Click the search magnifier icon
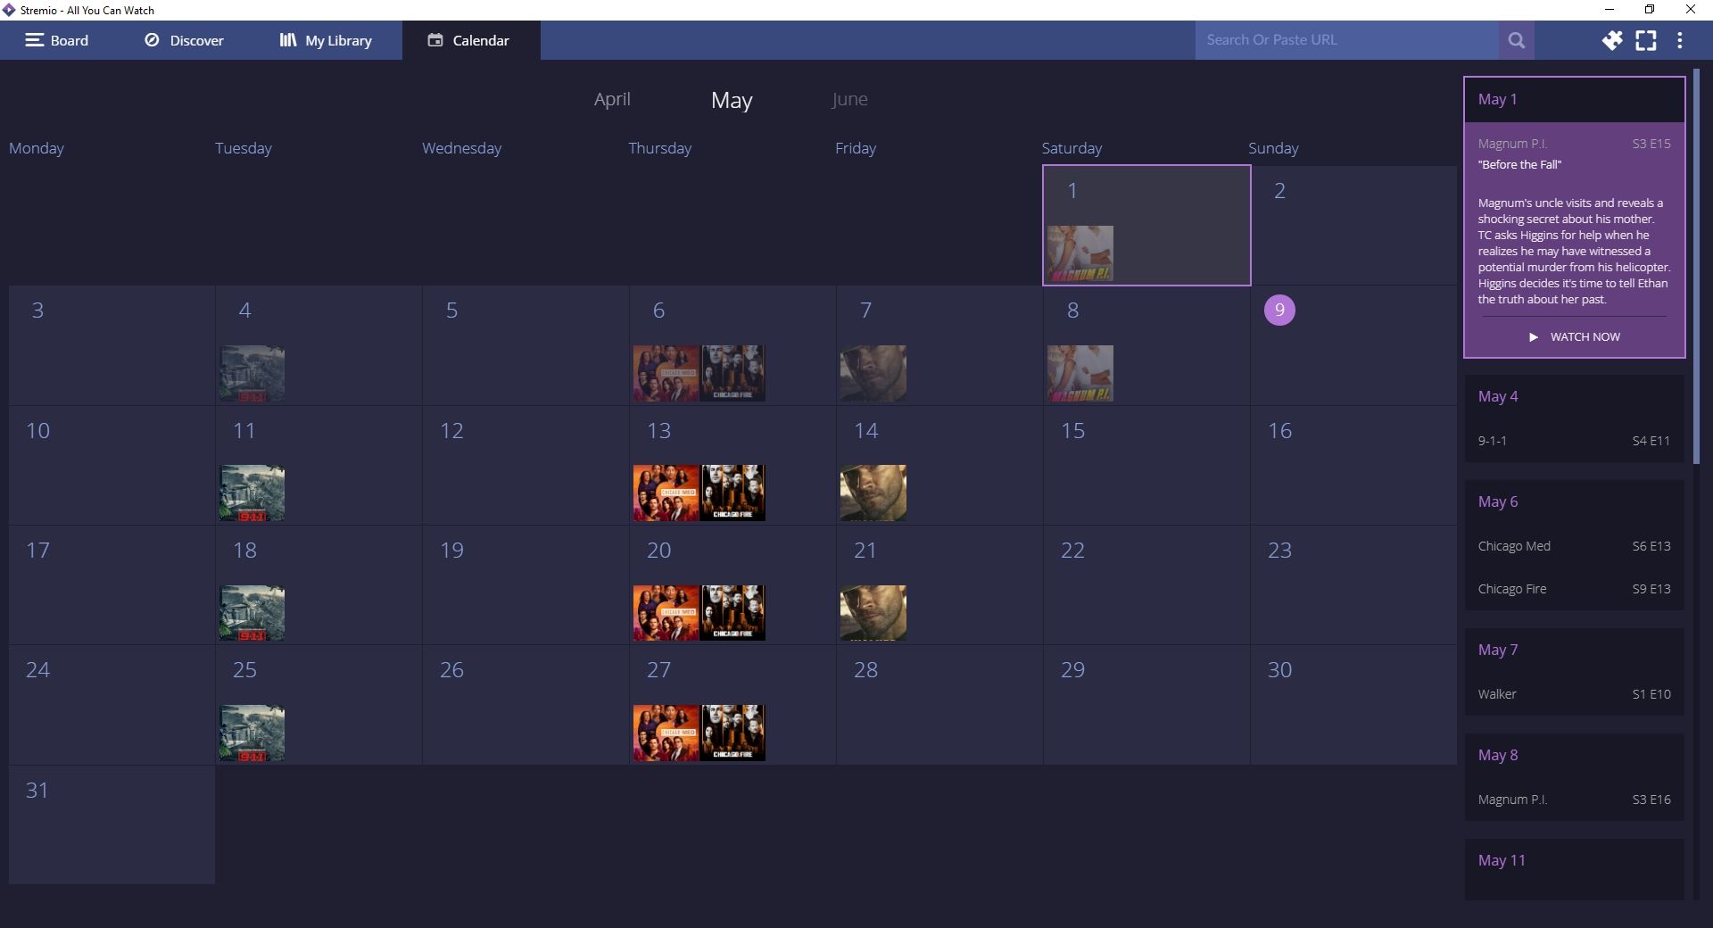The height and width of the screenshot is (928, 1713). 1516,40
